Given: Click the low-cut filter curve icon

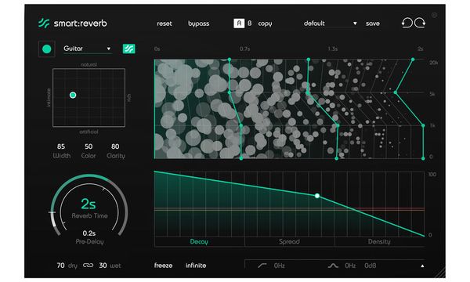Looking at the screenshot, I should coord(262,266).
